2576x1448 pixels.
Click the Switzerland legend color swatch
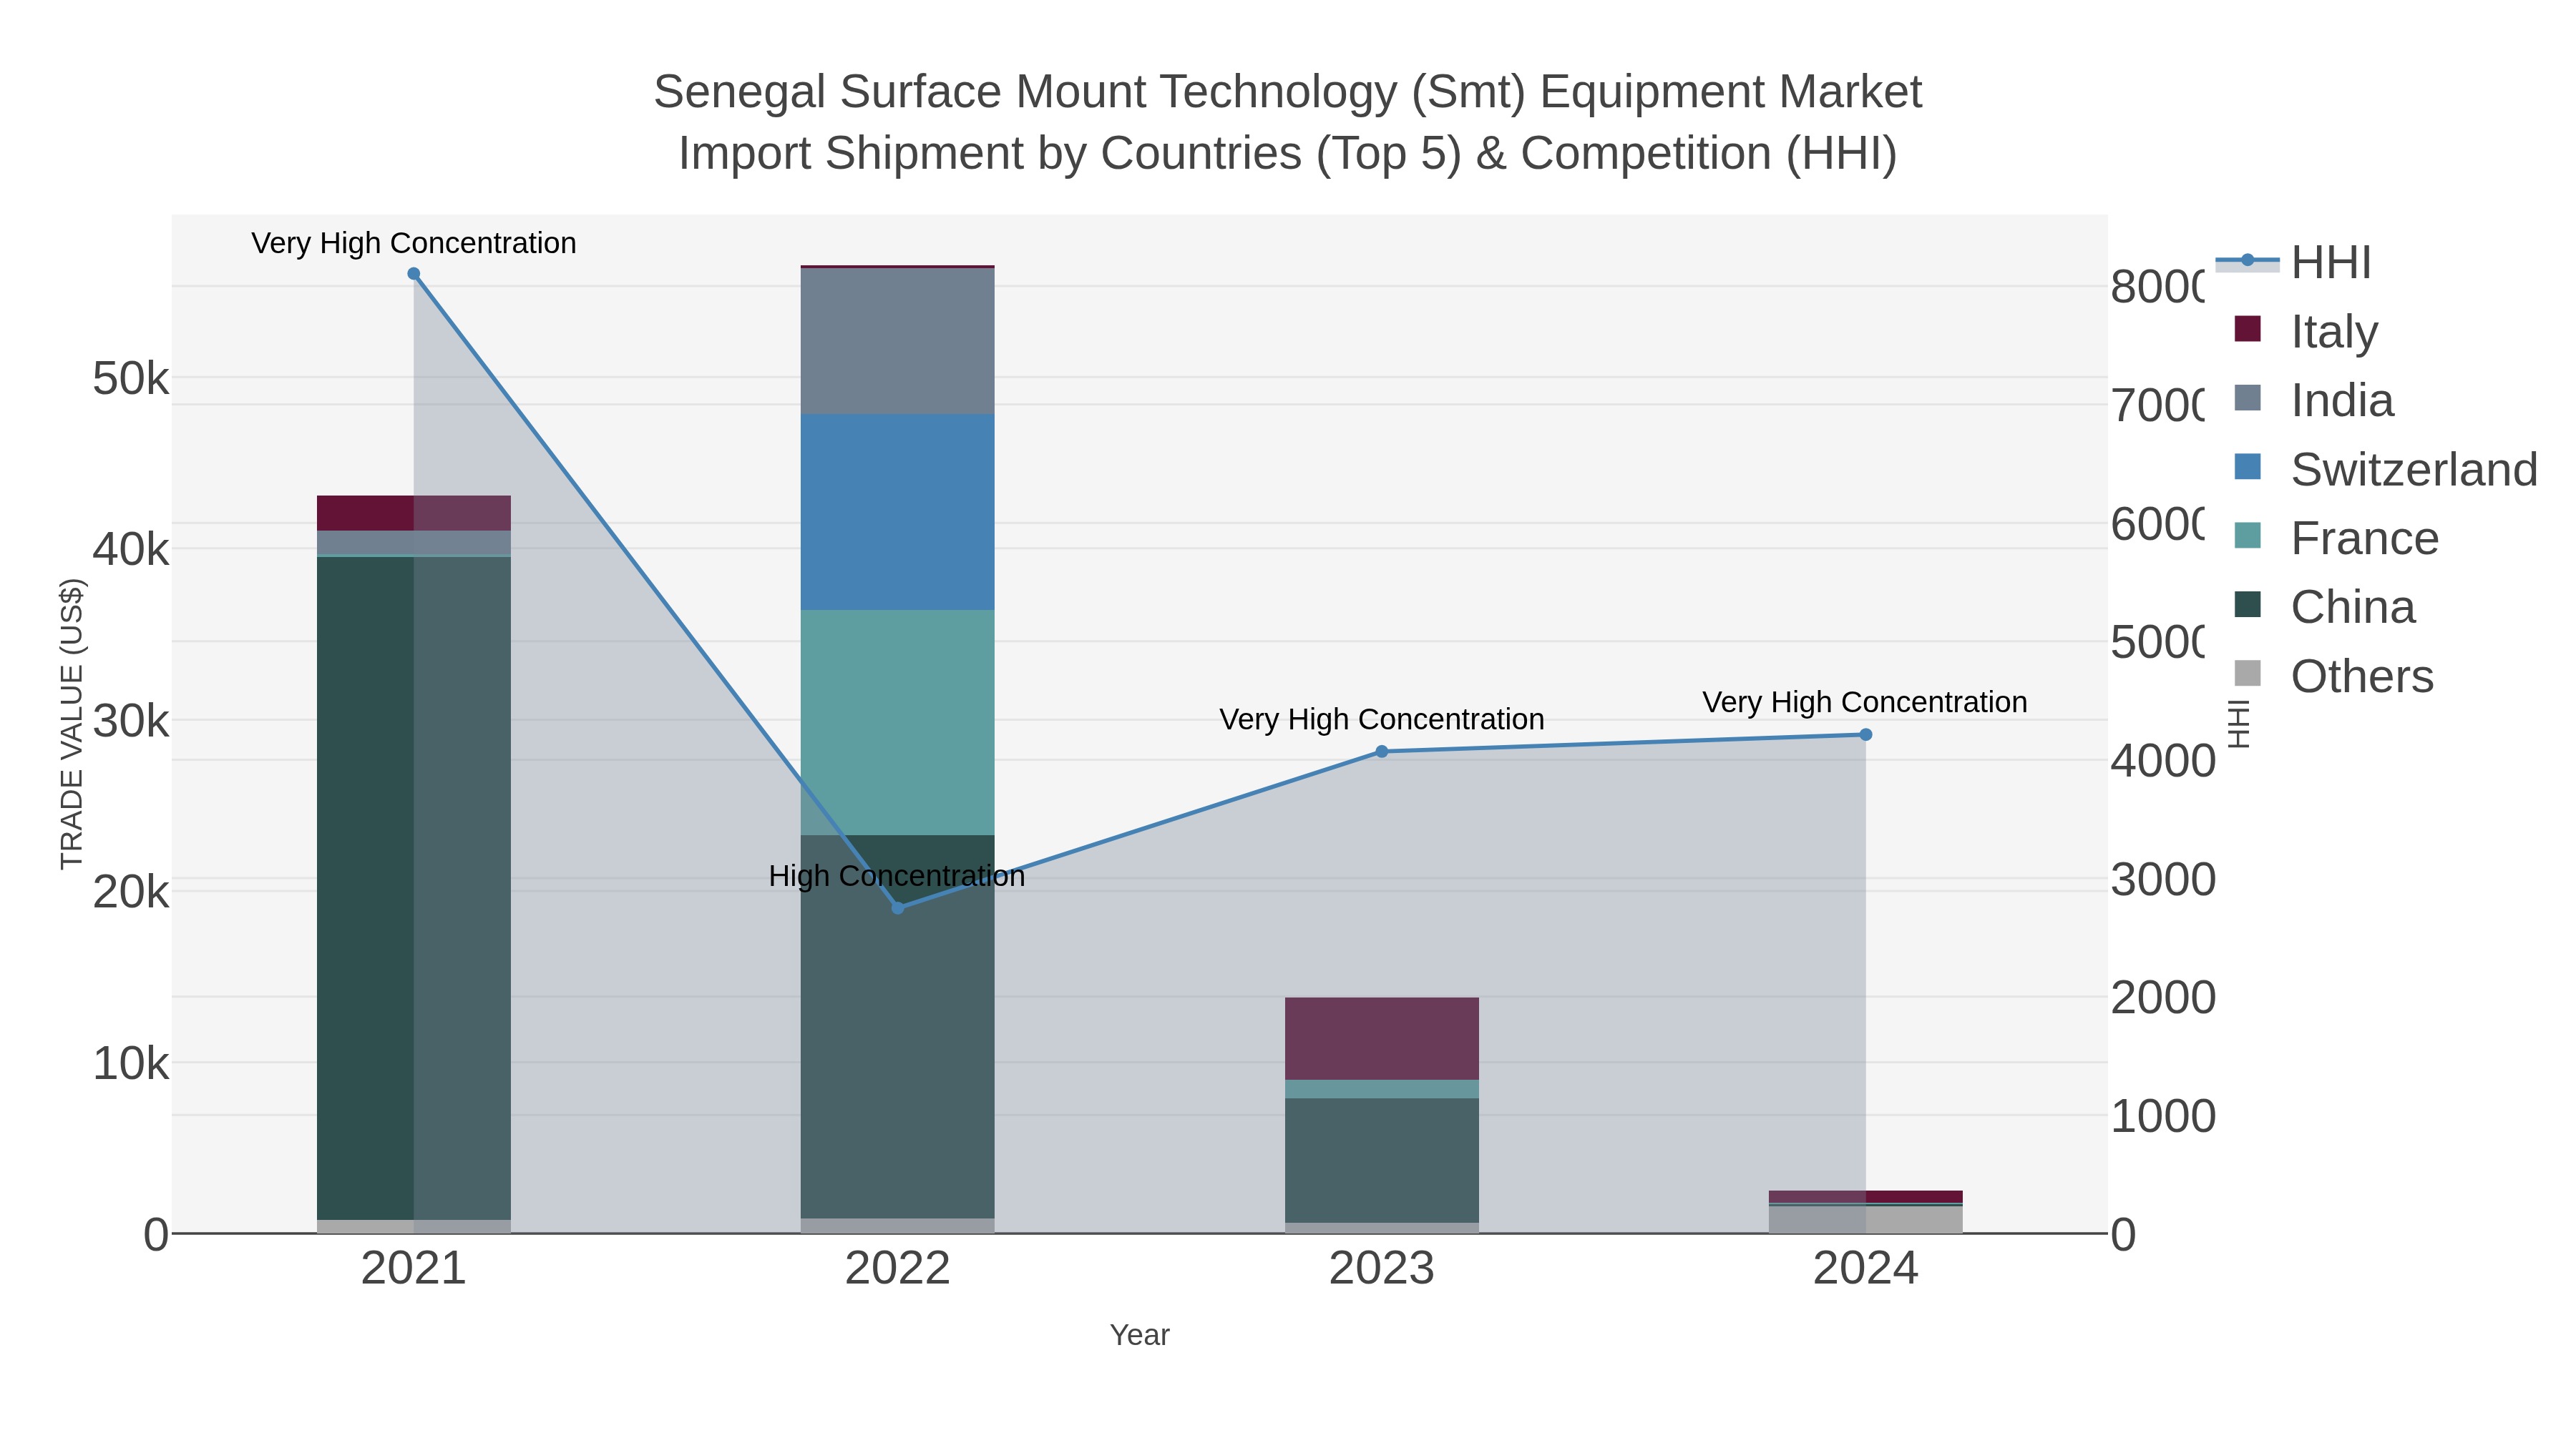tap(2247, 467)
